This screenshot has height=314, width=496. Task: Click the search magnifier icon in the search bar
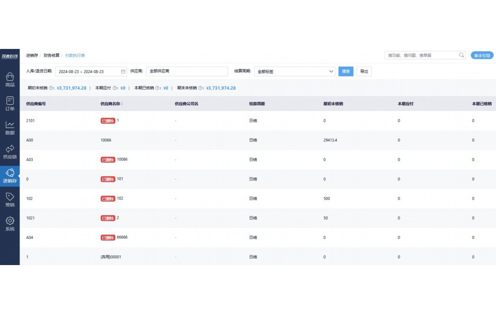(x=461, y=55)
